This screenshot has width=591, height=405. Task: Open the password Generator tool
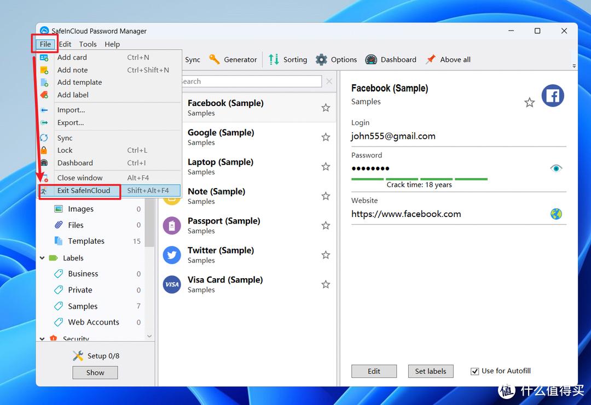click(233, 60)
